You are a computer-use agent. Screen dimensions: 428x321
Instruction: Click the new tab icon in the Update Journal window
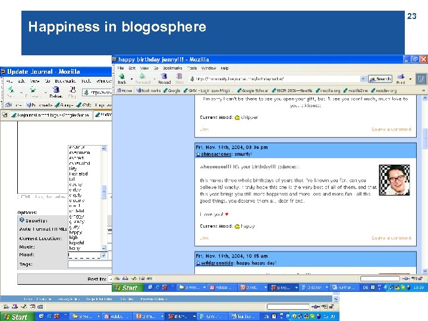[5, 115]
